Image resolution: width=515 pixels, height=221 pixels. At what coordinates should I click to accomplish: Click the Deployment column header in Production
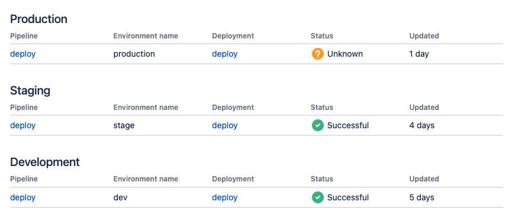tap(233, 35)
